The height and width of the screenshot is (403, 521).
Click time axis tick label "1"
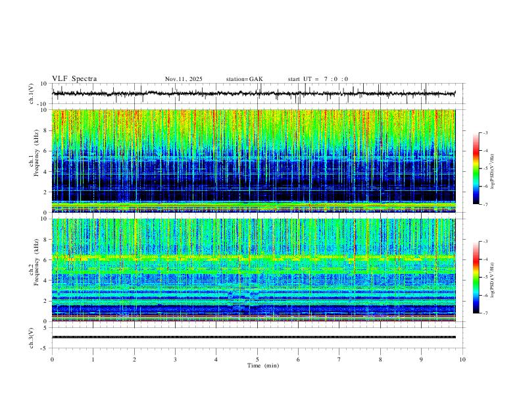pos(93,360)
